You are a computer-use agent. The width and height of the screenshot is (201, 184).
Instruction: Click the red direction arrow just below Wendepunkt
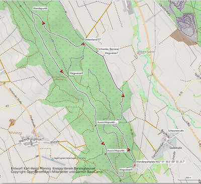[44, 23]
